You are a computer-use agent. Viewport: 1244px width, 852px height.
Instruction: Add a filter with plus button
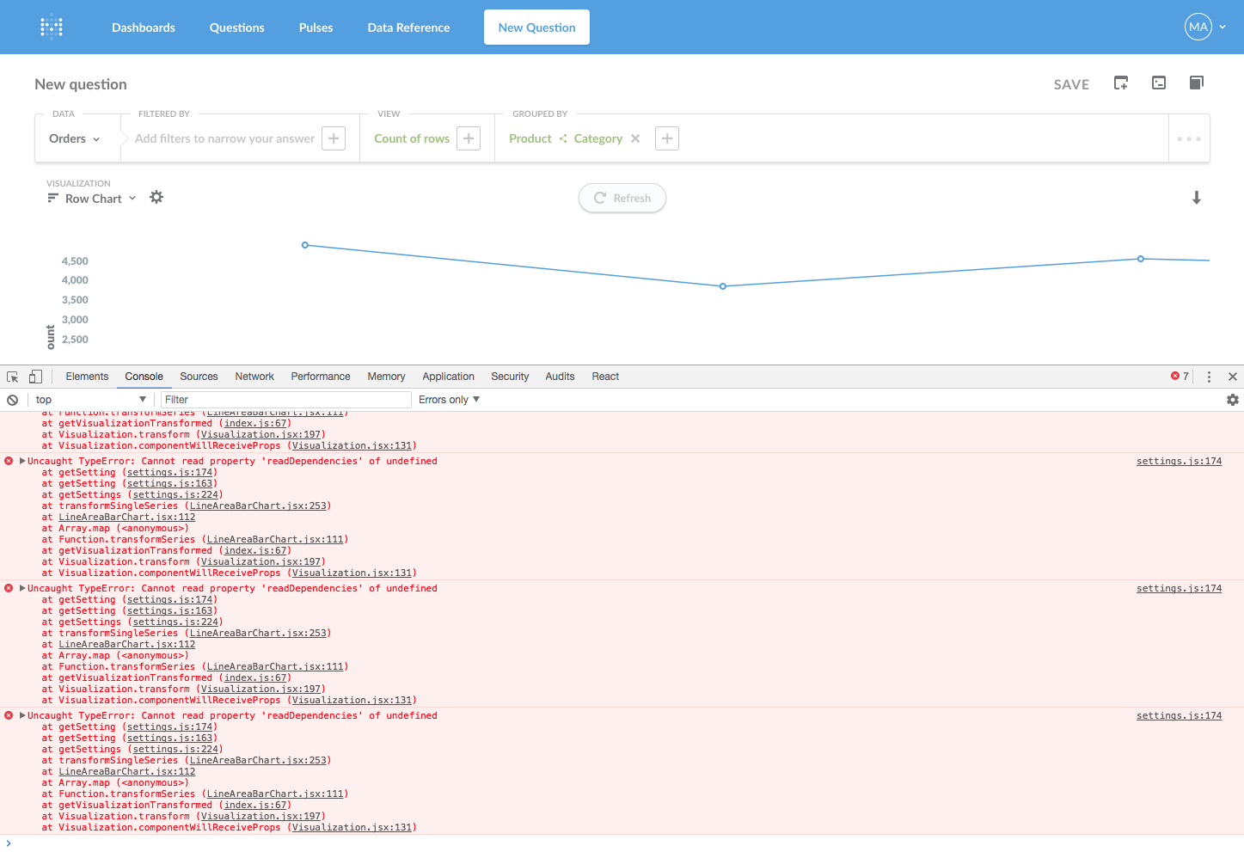[334, 138]
